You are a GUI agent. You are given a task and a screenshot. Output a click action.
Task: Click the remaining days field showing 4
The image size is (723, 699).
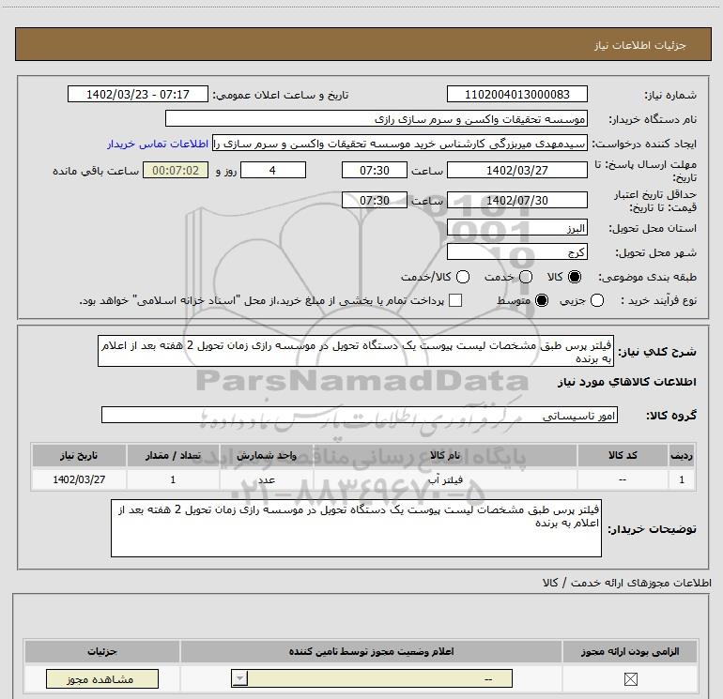[x=273, y=170]
